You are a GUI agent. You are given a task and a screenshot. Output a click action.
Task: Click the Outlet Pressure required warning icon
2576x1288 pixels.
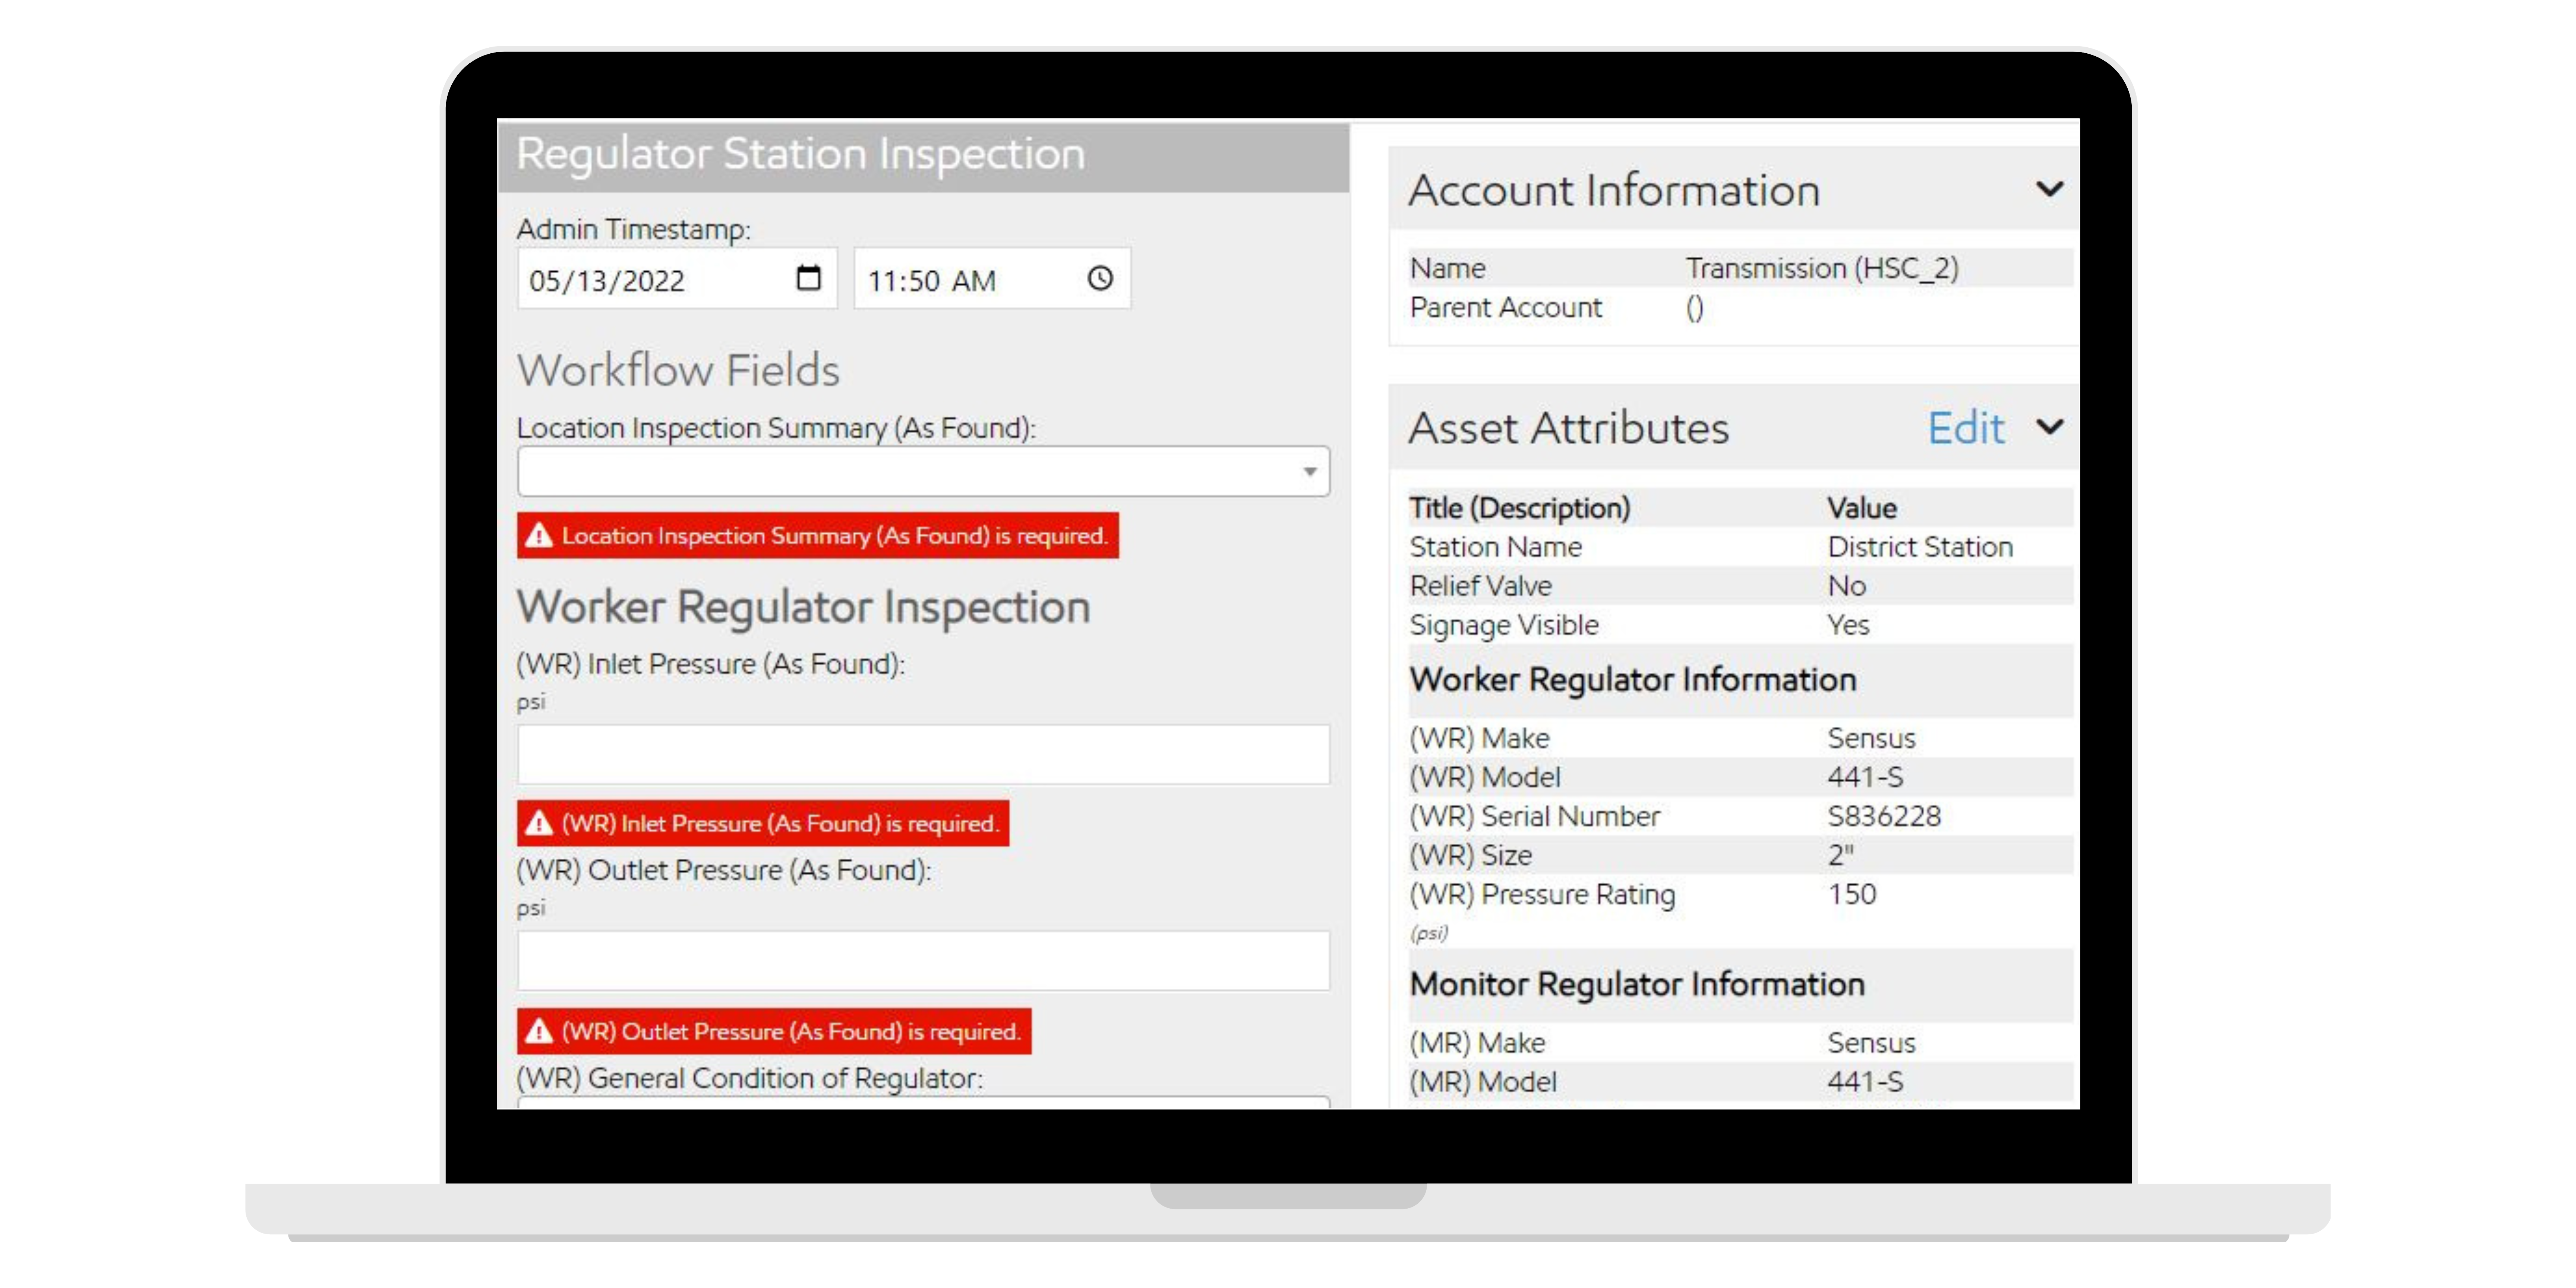(x=539, y=1031)
